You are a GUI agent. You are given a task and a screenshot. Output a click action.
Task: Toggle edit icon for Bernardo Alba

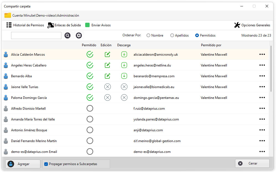(107, 76)
